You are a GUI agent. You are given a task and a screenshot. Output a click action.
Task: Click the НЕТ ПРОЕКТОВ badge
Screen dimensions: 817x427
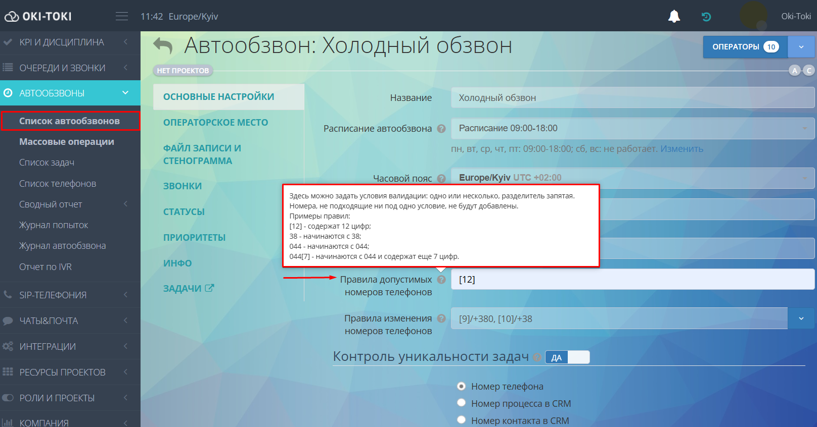183,71
